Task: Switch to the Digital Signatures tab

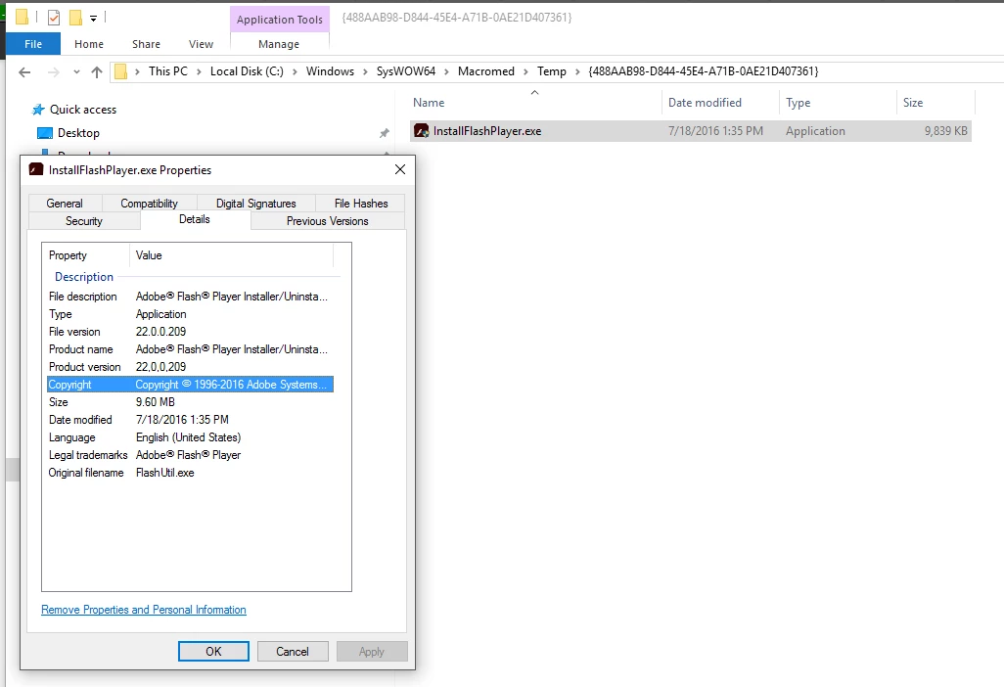Action: pos(256,203)
